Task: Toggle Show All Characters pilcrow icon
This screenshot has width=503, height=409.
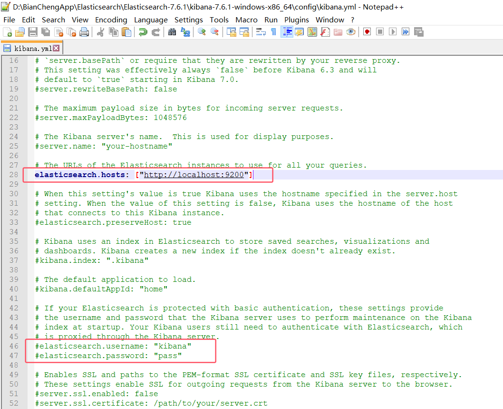Action: (x=273, y=32)
